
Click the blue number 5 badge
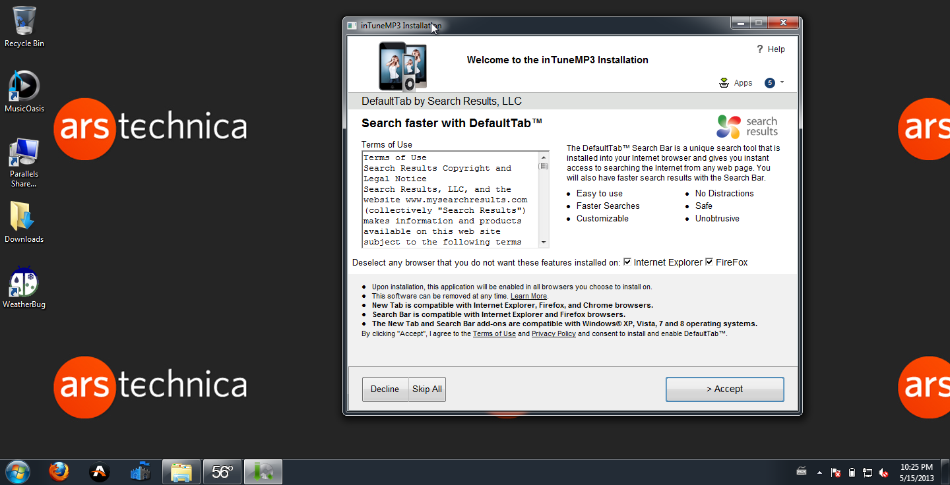769,82
